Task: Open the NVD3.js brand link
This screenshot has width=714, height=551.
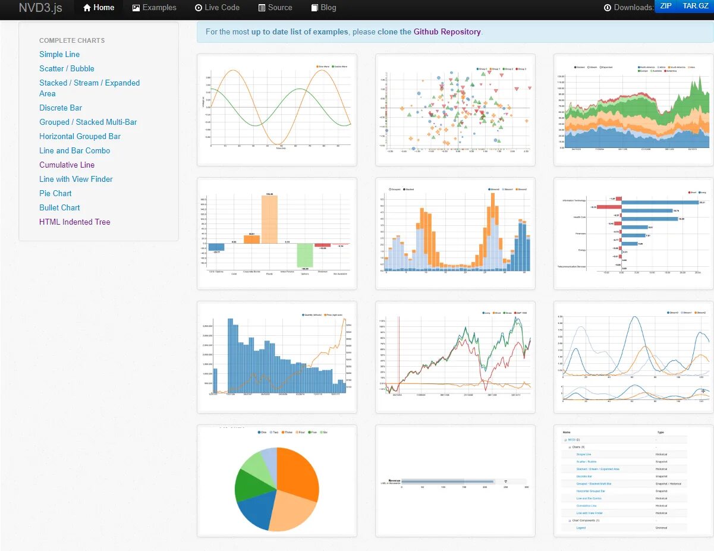Action: coord(40,8)
